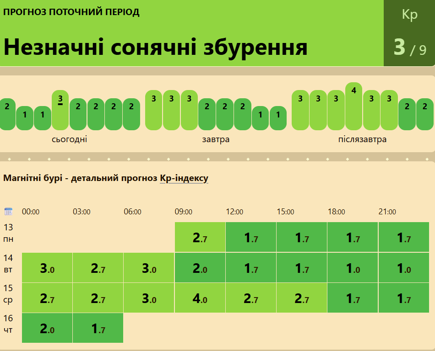This screenshot has width=435, height=351.
Task: Select the tallest bar with value 4
Action: (x=353, y=106)
